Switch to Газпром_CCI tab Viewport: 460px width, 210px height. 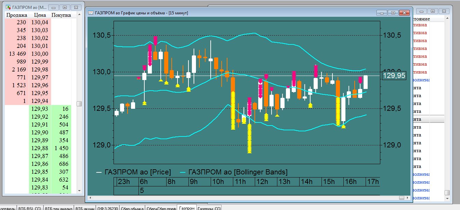(x=209, y=208)
